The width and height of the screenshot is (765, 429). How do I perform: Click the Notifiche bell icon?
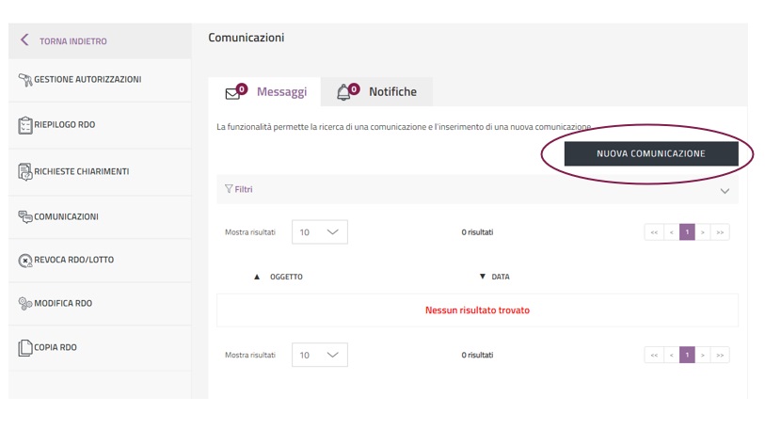pyautogui.click(x=343, y=93)
